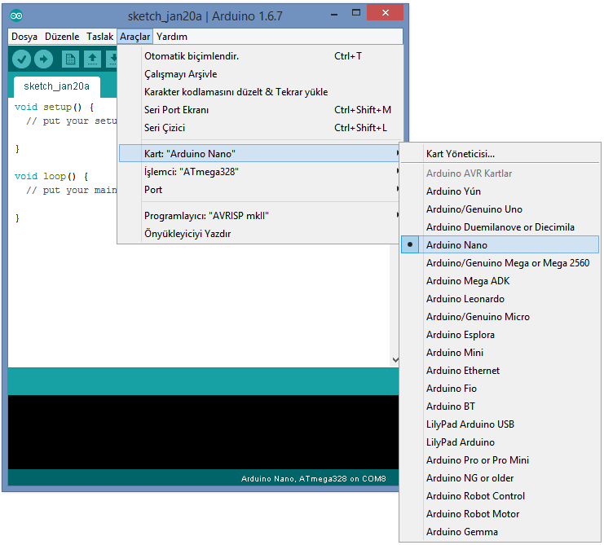This screenshot has width=604, height=545.
Task: Select Arduino/Genuino Uno board
Action: [500, 209]
